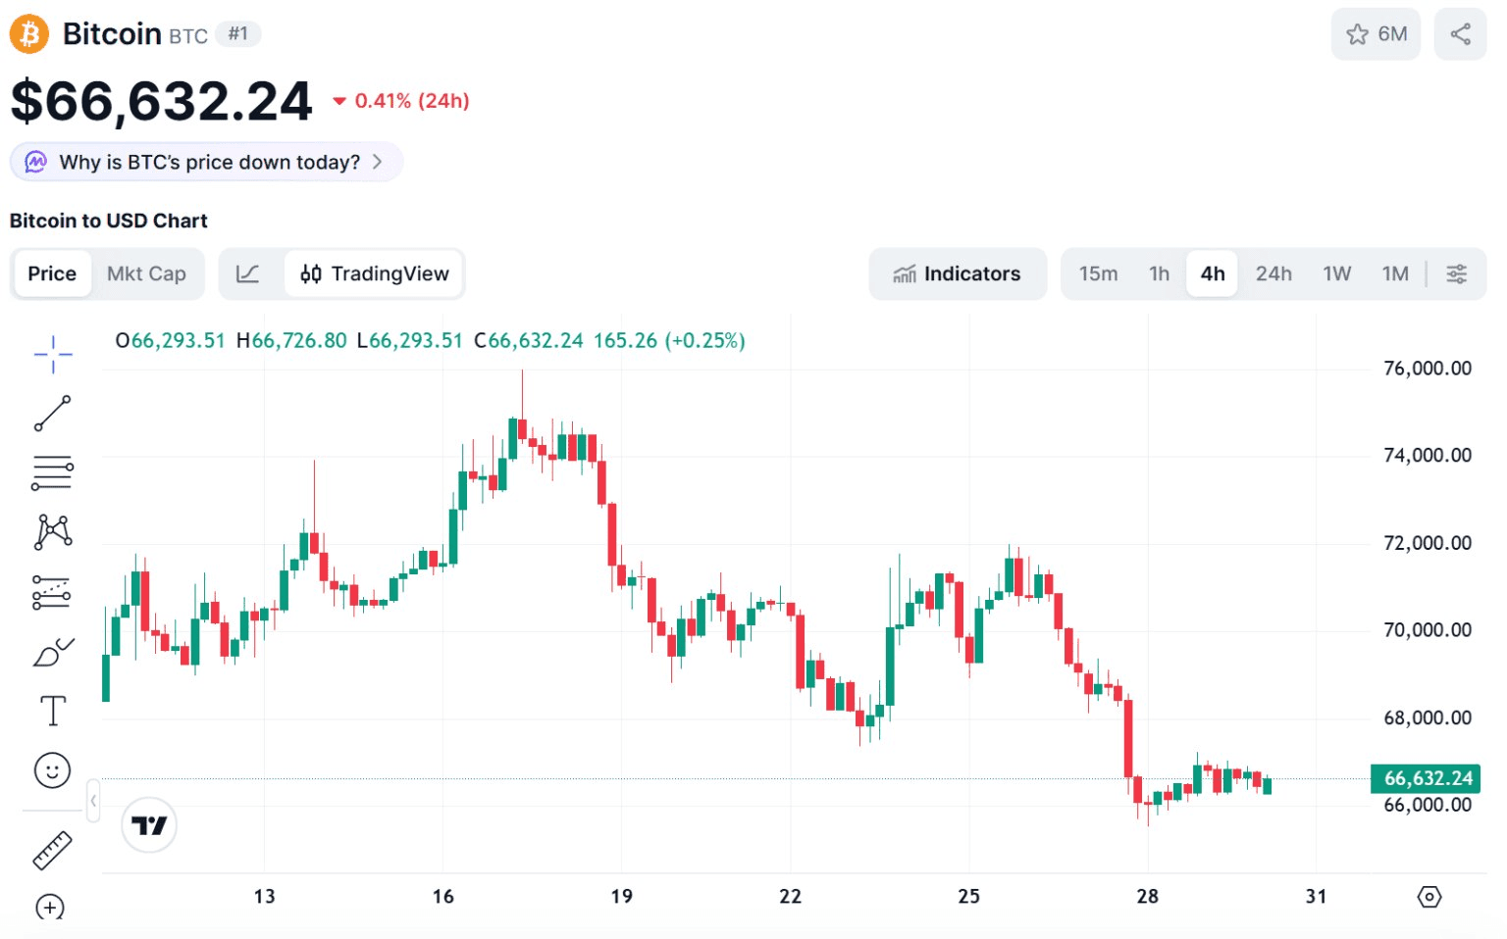
Task: Click the share icon button
Action: 1460,34
